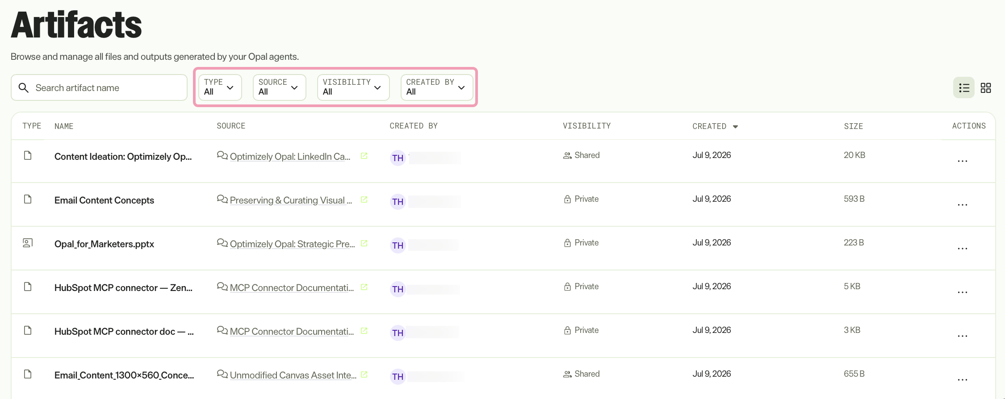Focus the Search artifact name field

pyautogui.click(x=99, y=87)
